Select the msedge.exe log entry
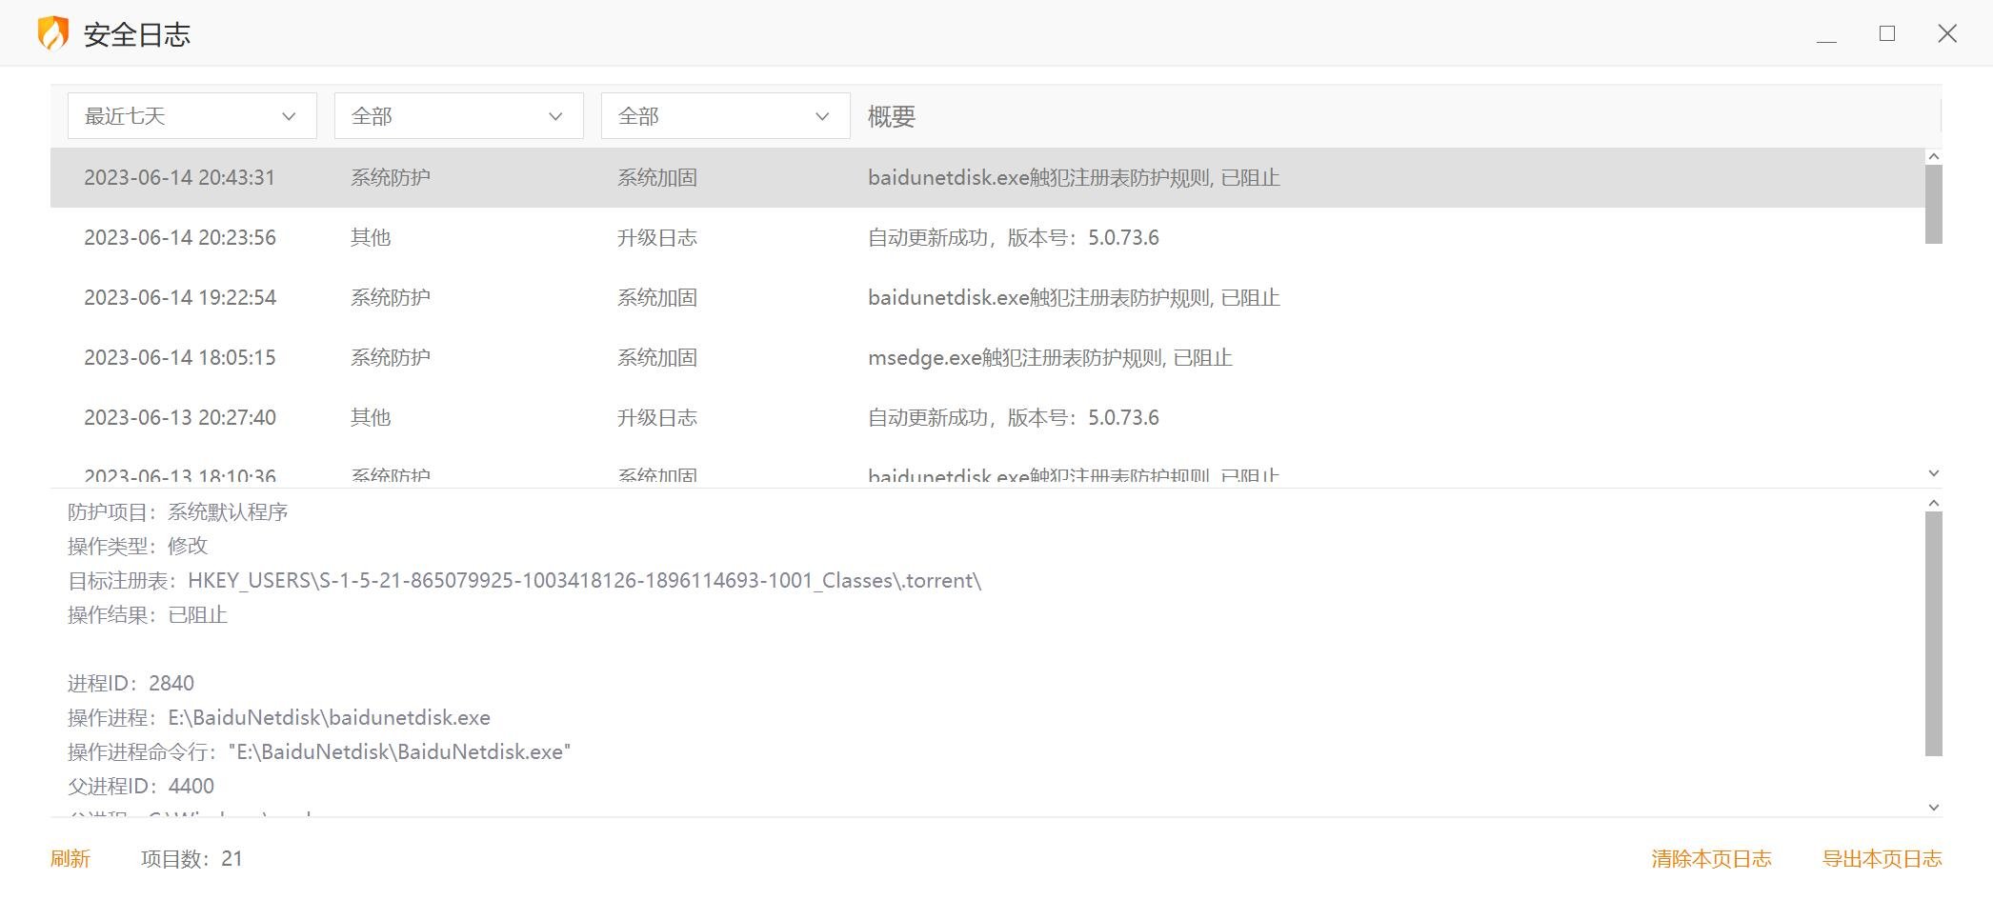Image resolution: width=1993 pixels, height=900 pixels. click(987, 357)
